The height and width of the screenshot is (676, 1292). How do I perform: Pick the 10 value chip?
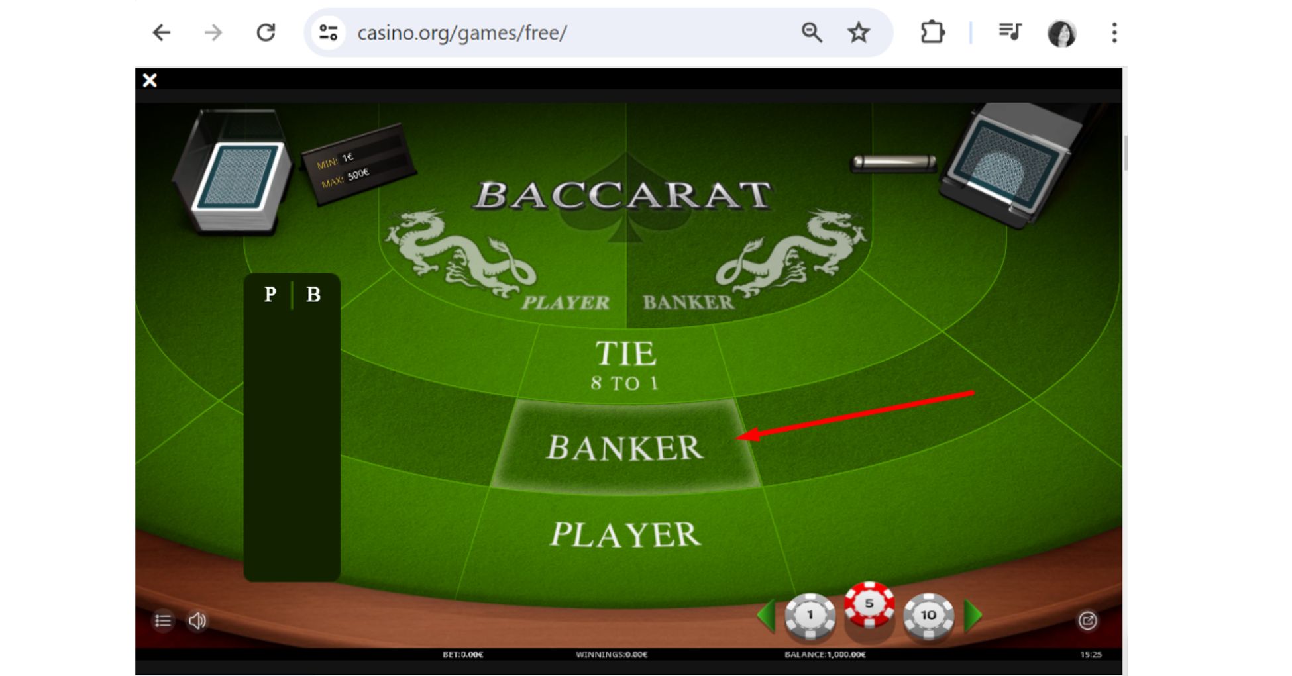click(x=928, y=616)
